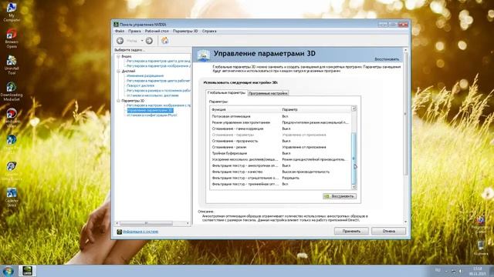Click the Функция column header
Screen dimensions: 494x277
click(245, 109)
